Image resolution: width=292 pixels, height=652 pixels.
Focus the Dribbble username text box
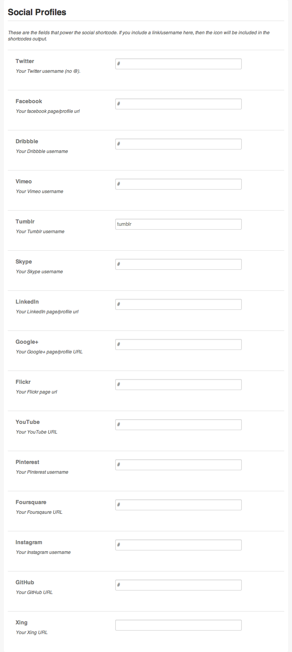pyautogui.click(x=178, y=144)
